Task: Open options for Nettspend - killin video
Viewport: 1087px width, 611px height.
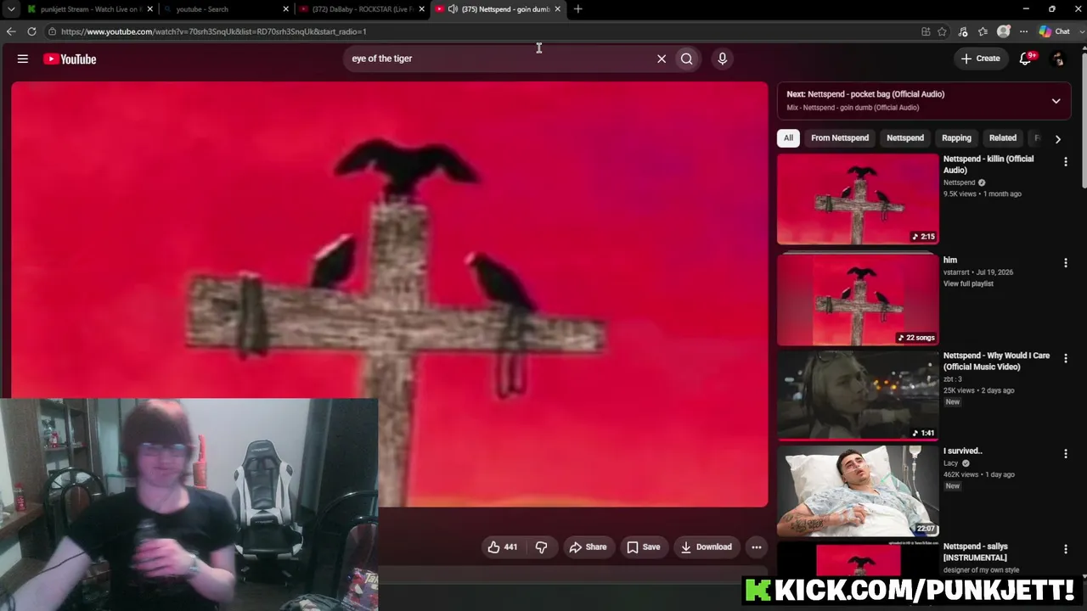Action: (x=1066, y=161)
